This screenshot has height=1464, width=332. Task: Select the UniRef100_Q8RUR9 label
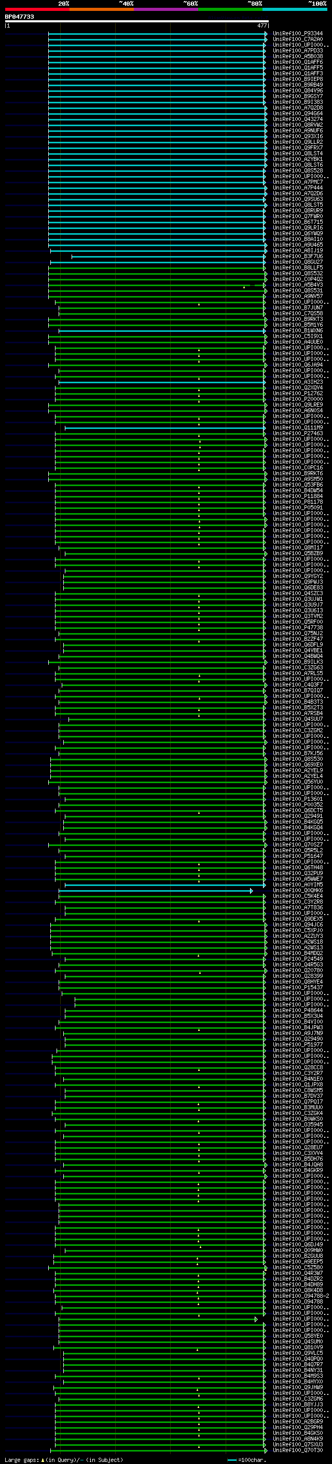(297, 210)
